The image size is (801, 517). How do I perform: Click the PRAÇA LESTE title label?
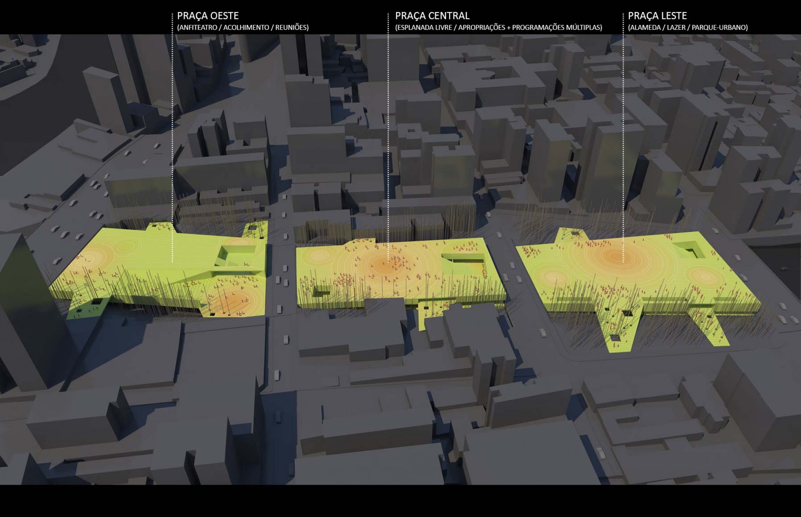click(657, 16)
